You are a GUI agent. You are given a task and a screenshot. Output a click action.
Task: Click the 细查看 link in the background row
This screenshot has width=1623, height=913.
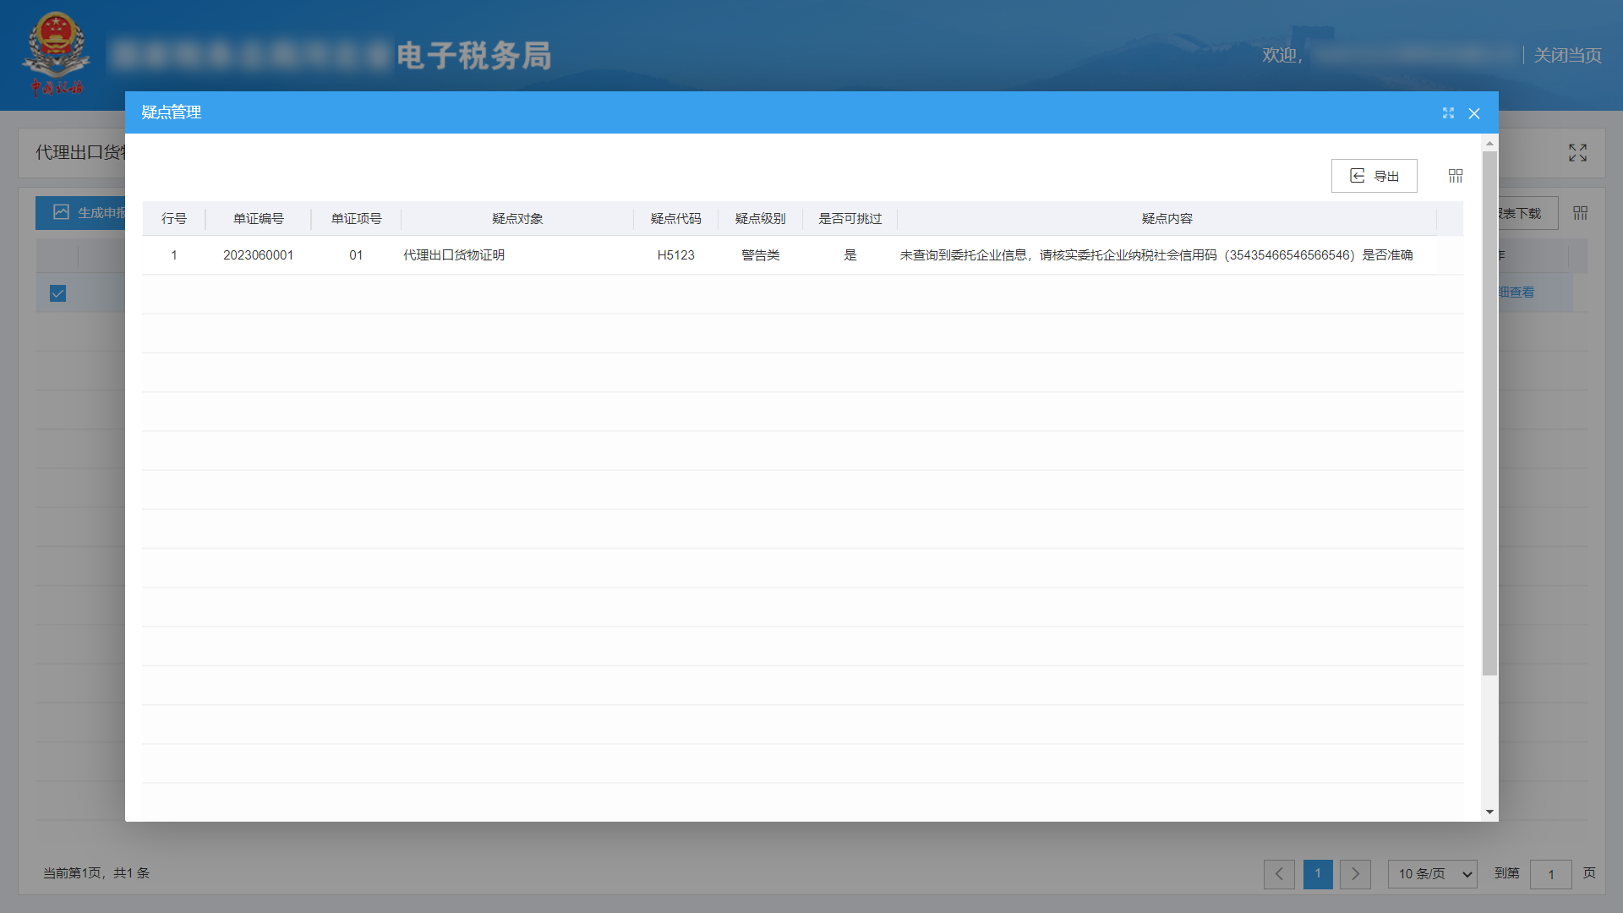coord(1517,292)
